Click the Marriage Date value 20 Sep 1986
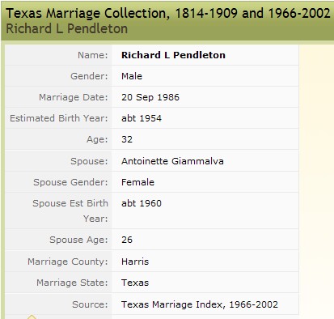The height and width of the screenshot is (319, 334). click(150, 97)
